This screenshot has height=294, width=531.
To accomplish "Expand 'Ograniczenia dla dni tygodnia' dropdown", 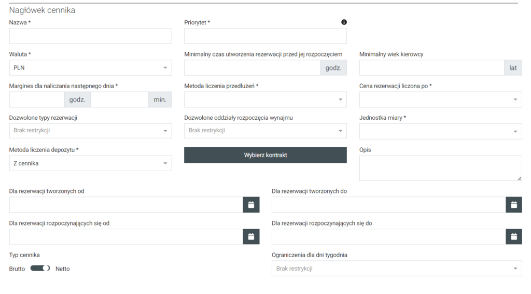I will 397,269.
